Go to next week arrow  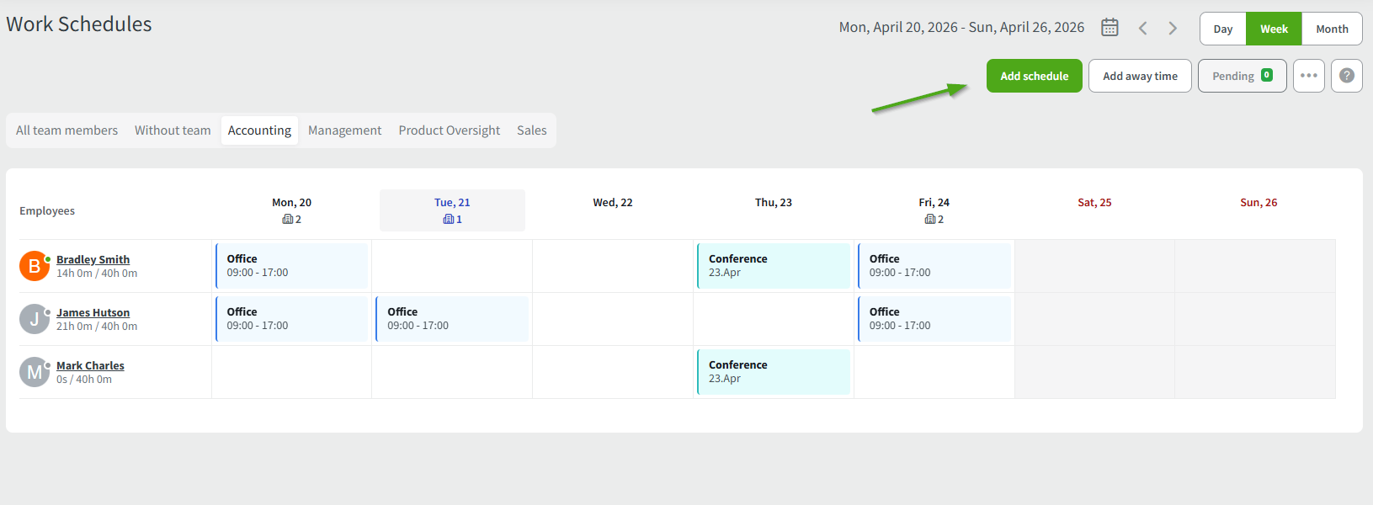[1173, 28]
